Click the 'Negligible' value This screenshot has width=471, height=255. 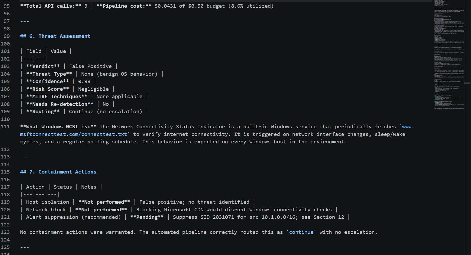click(x=93, y=89)
